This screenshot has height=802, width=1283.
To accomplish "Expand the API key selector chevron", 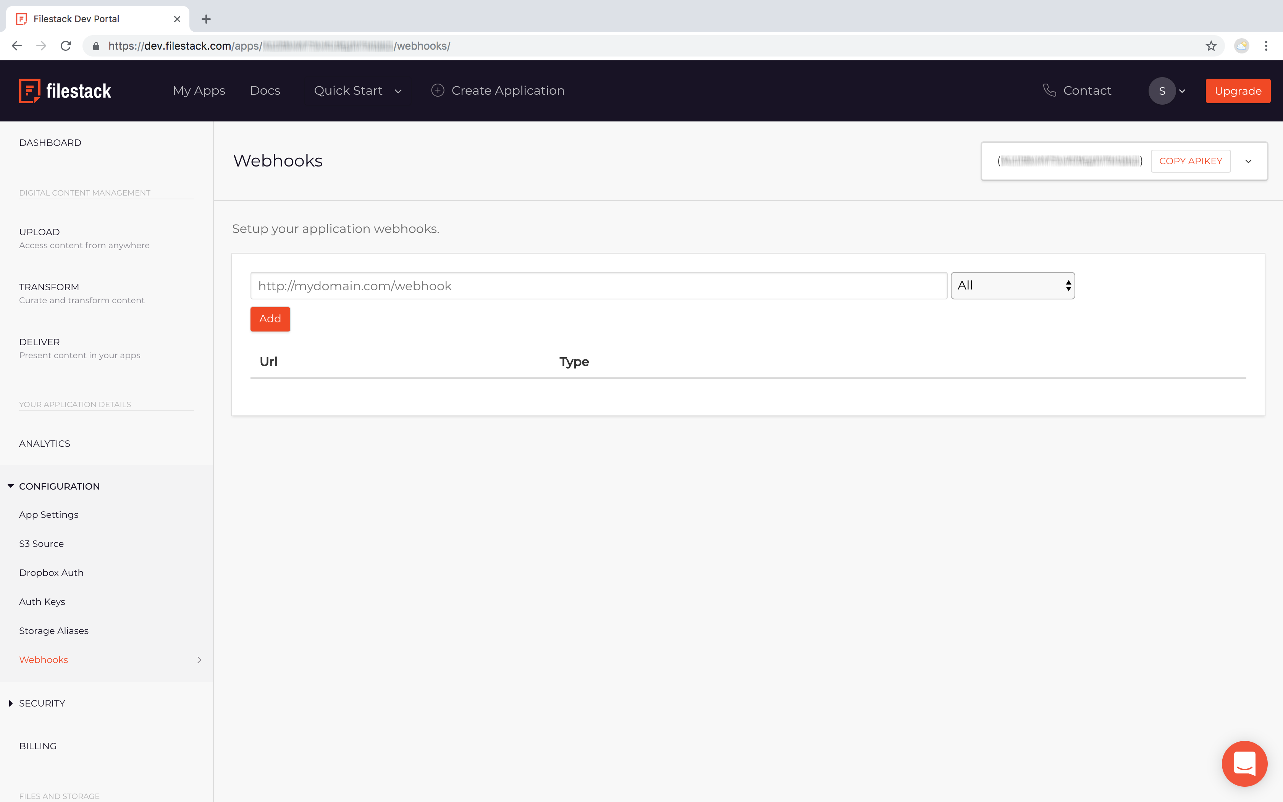I will pyautogui.click(x=1249, y=161).
